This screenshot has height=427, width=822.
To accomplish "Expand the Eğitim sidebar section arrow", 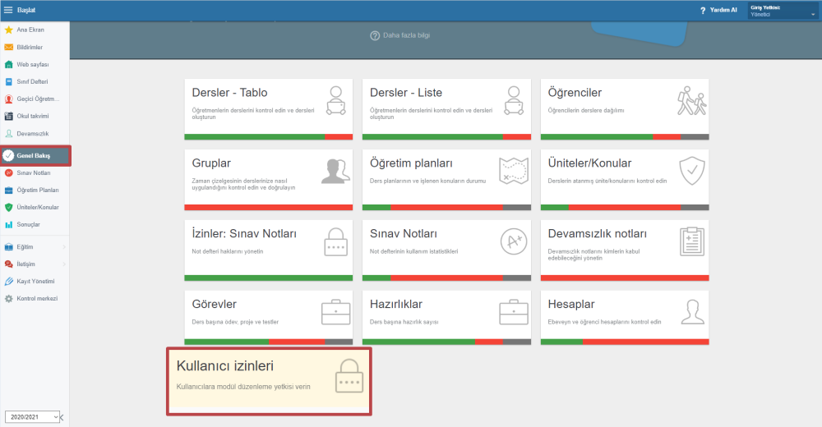I will pos(64,247).
